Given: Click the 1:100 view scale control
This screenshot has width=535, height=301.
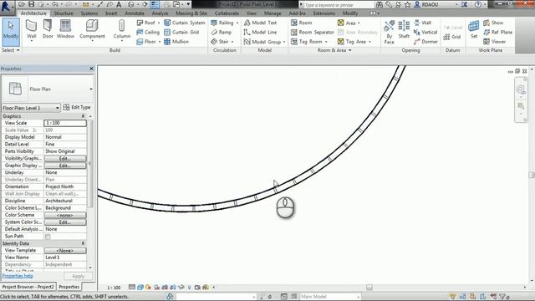Looking at the screenshot, I should click(x=114, y=288).
